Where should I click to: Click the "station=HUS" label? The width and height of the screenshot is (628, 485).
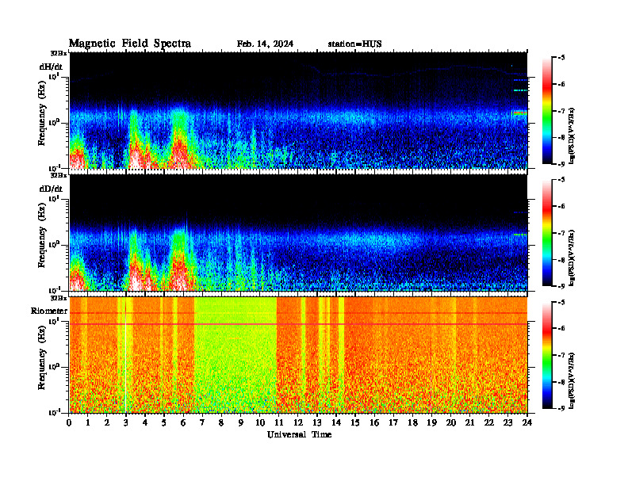354,44
